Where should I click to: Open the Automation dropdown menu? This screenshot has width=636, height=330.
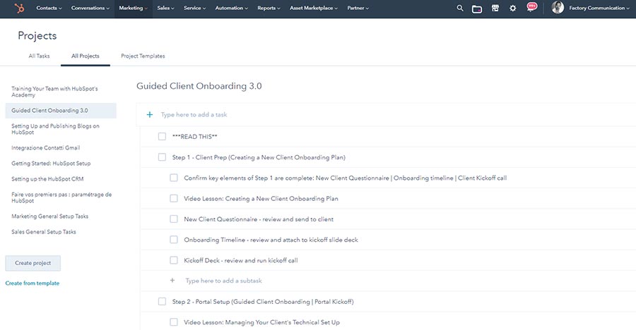pyautogui.click(x=232, y=8)
